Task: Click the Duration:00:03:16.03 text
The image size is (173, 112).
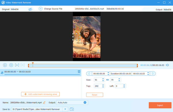Action: pyautogui.click(x=121, y=74)
